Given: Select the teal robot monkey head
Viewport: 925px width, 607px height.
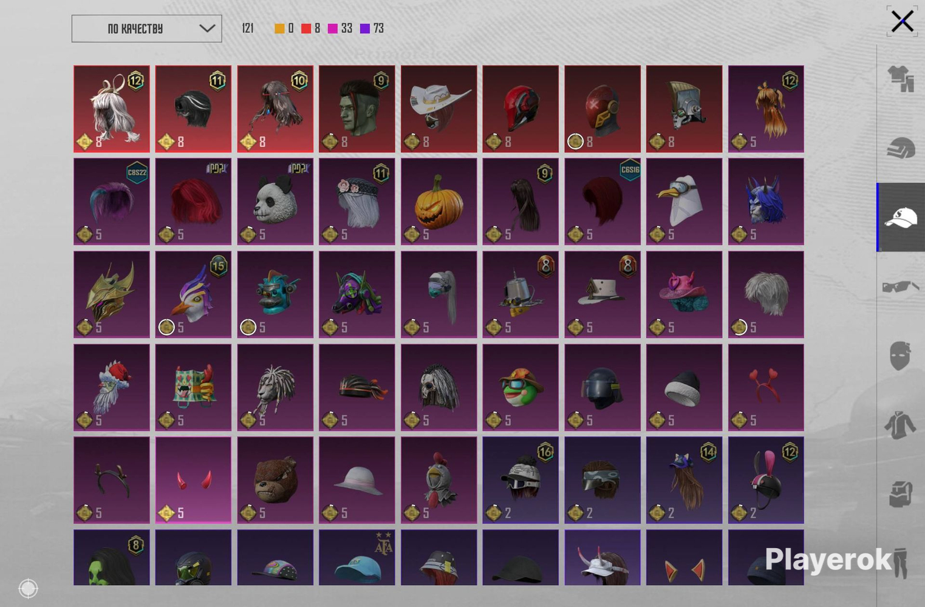Looking at the screenshot, I should (275, 294).
